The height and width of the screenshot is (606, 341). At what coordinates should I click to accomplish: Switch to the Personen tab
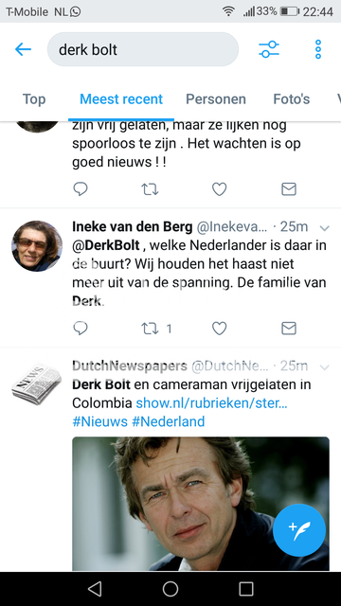[x=216, y=99]
